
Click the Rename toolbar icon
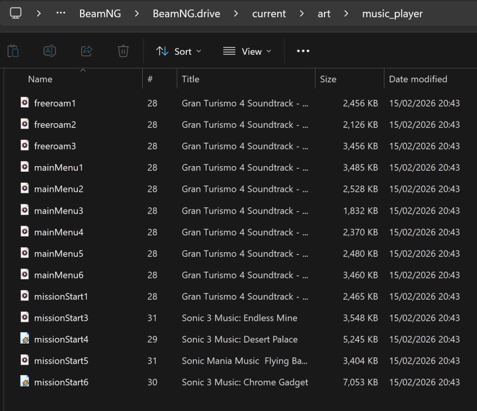pyautogui.click(x=50, y=51)
